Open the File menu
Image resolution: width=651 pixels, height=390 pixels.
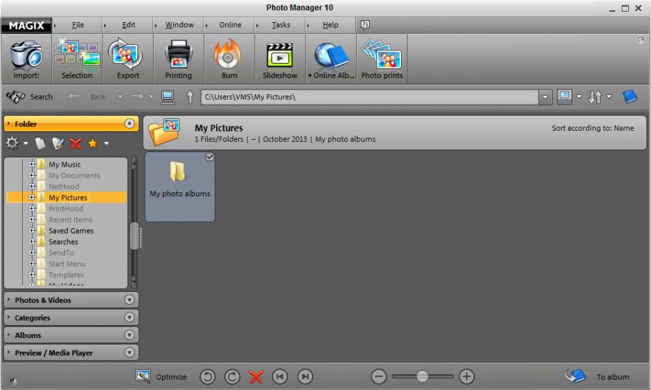78,25
